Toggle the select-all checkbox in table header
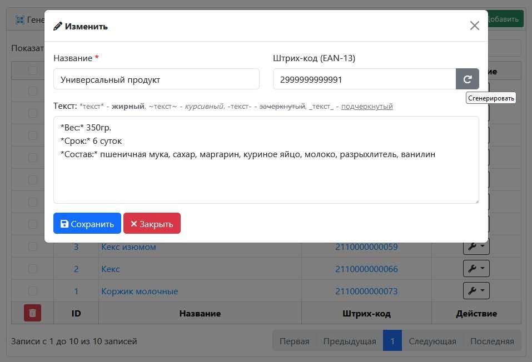This screenshot has width=532, height=362. click(x=33, y=70)
